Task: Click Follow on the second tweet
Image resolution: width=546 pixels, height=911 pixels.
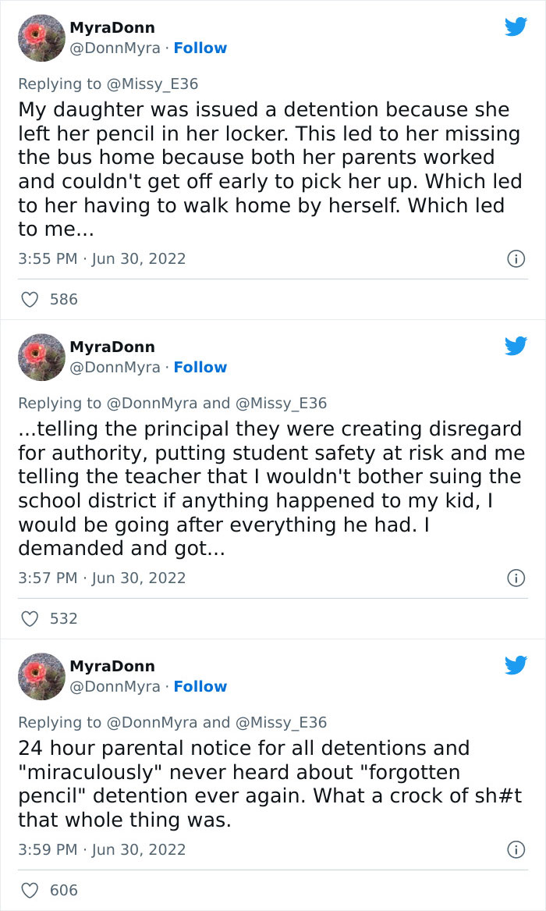Action: 200,367
